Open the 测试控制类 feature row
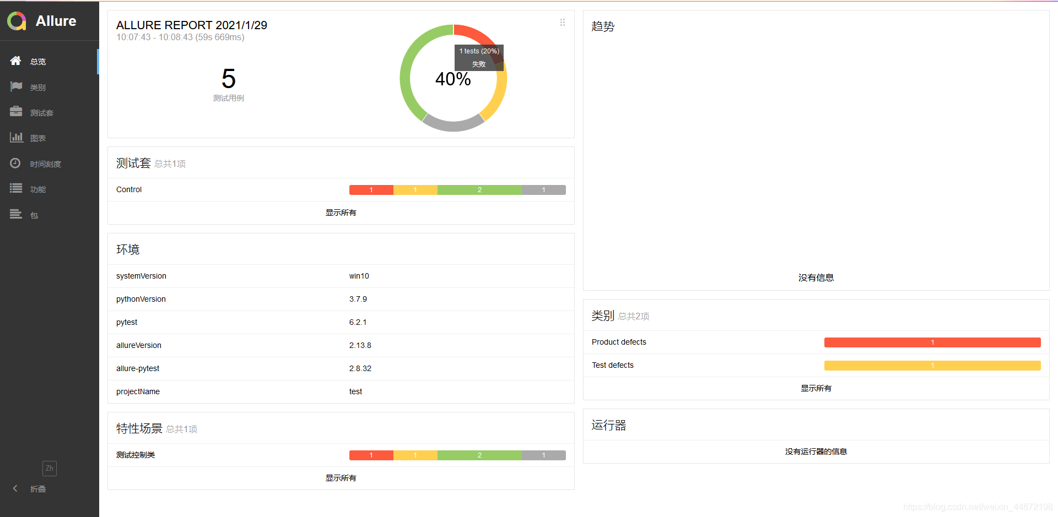Viewport: 1058px width, 517px height. point(341,455)
